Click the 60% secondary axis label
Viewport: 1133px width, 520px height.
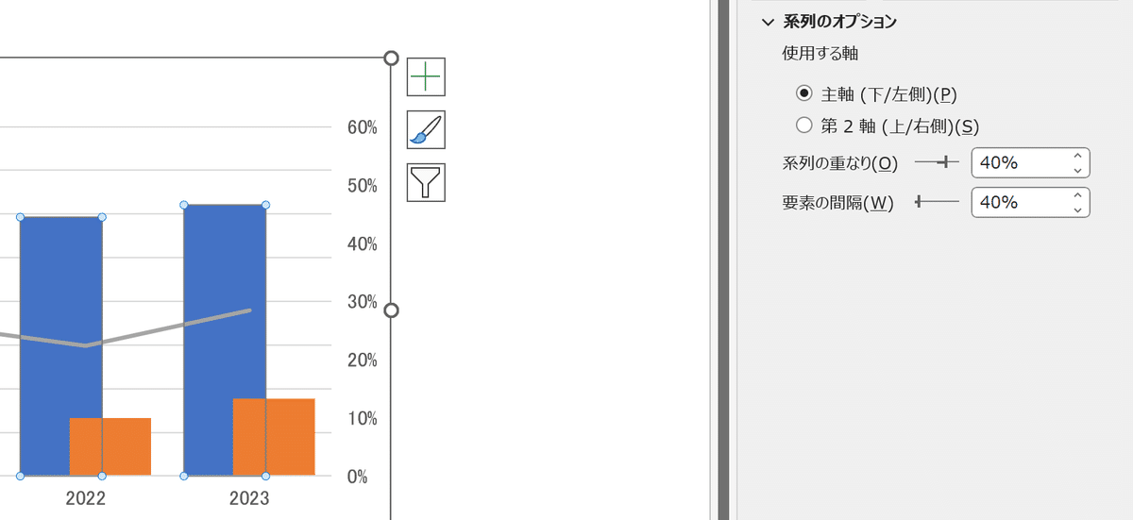(x=363, y=127)
